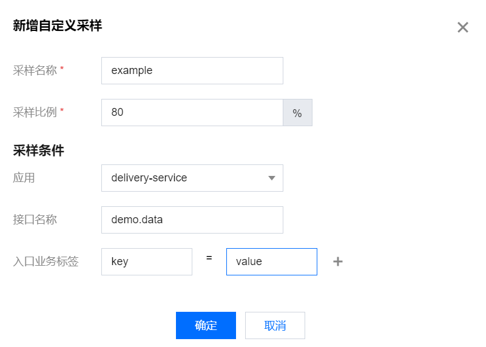This screenshot has width=486, height=347.
Task: Select the 接口名称 field with demo.data
Action: click(x=192, y=220)
